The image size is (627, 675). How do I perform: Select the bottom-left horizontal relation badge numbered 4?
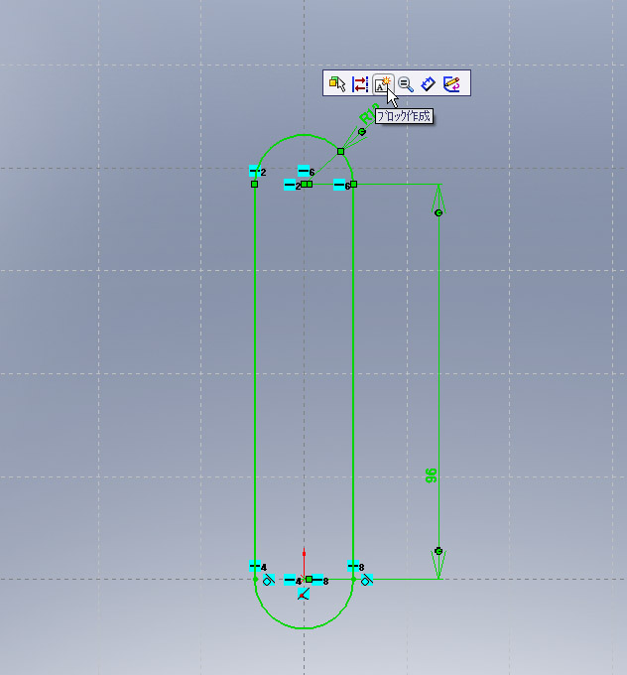point(255,566)
